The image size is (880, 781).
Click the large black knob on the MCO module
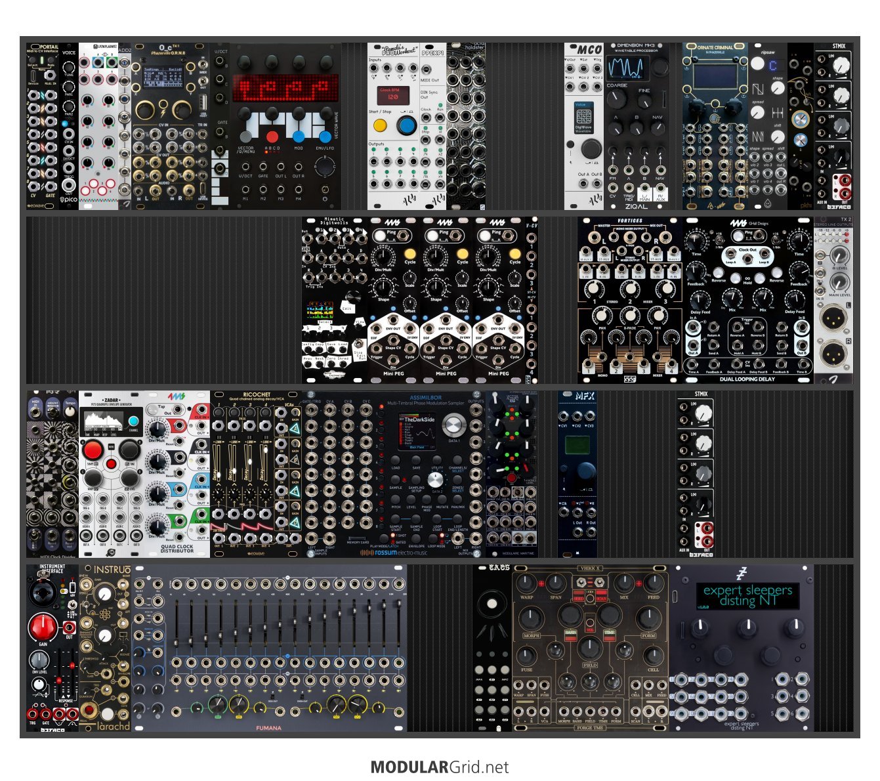(x=591, y=148)
